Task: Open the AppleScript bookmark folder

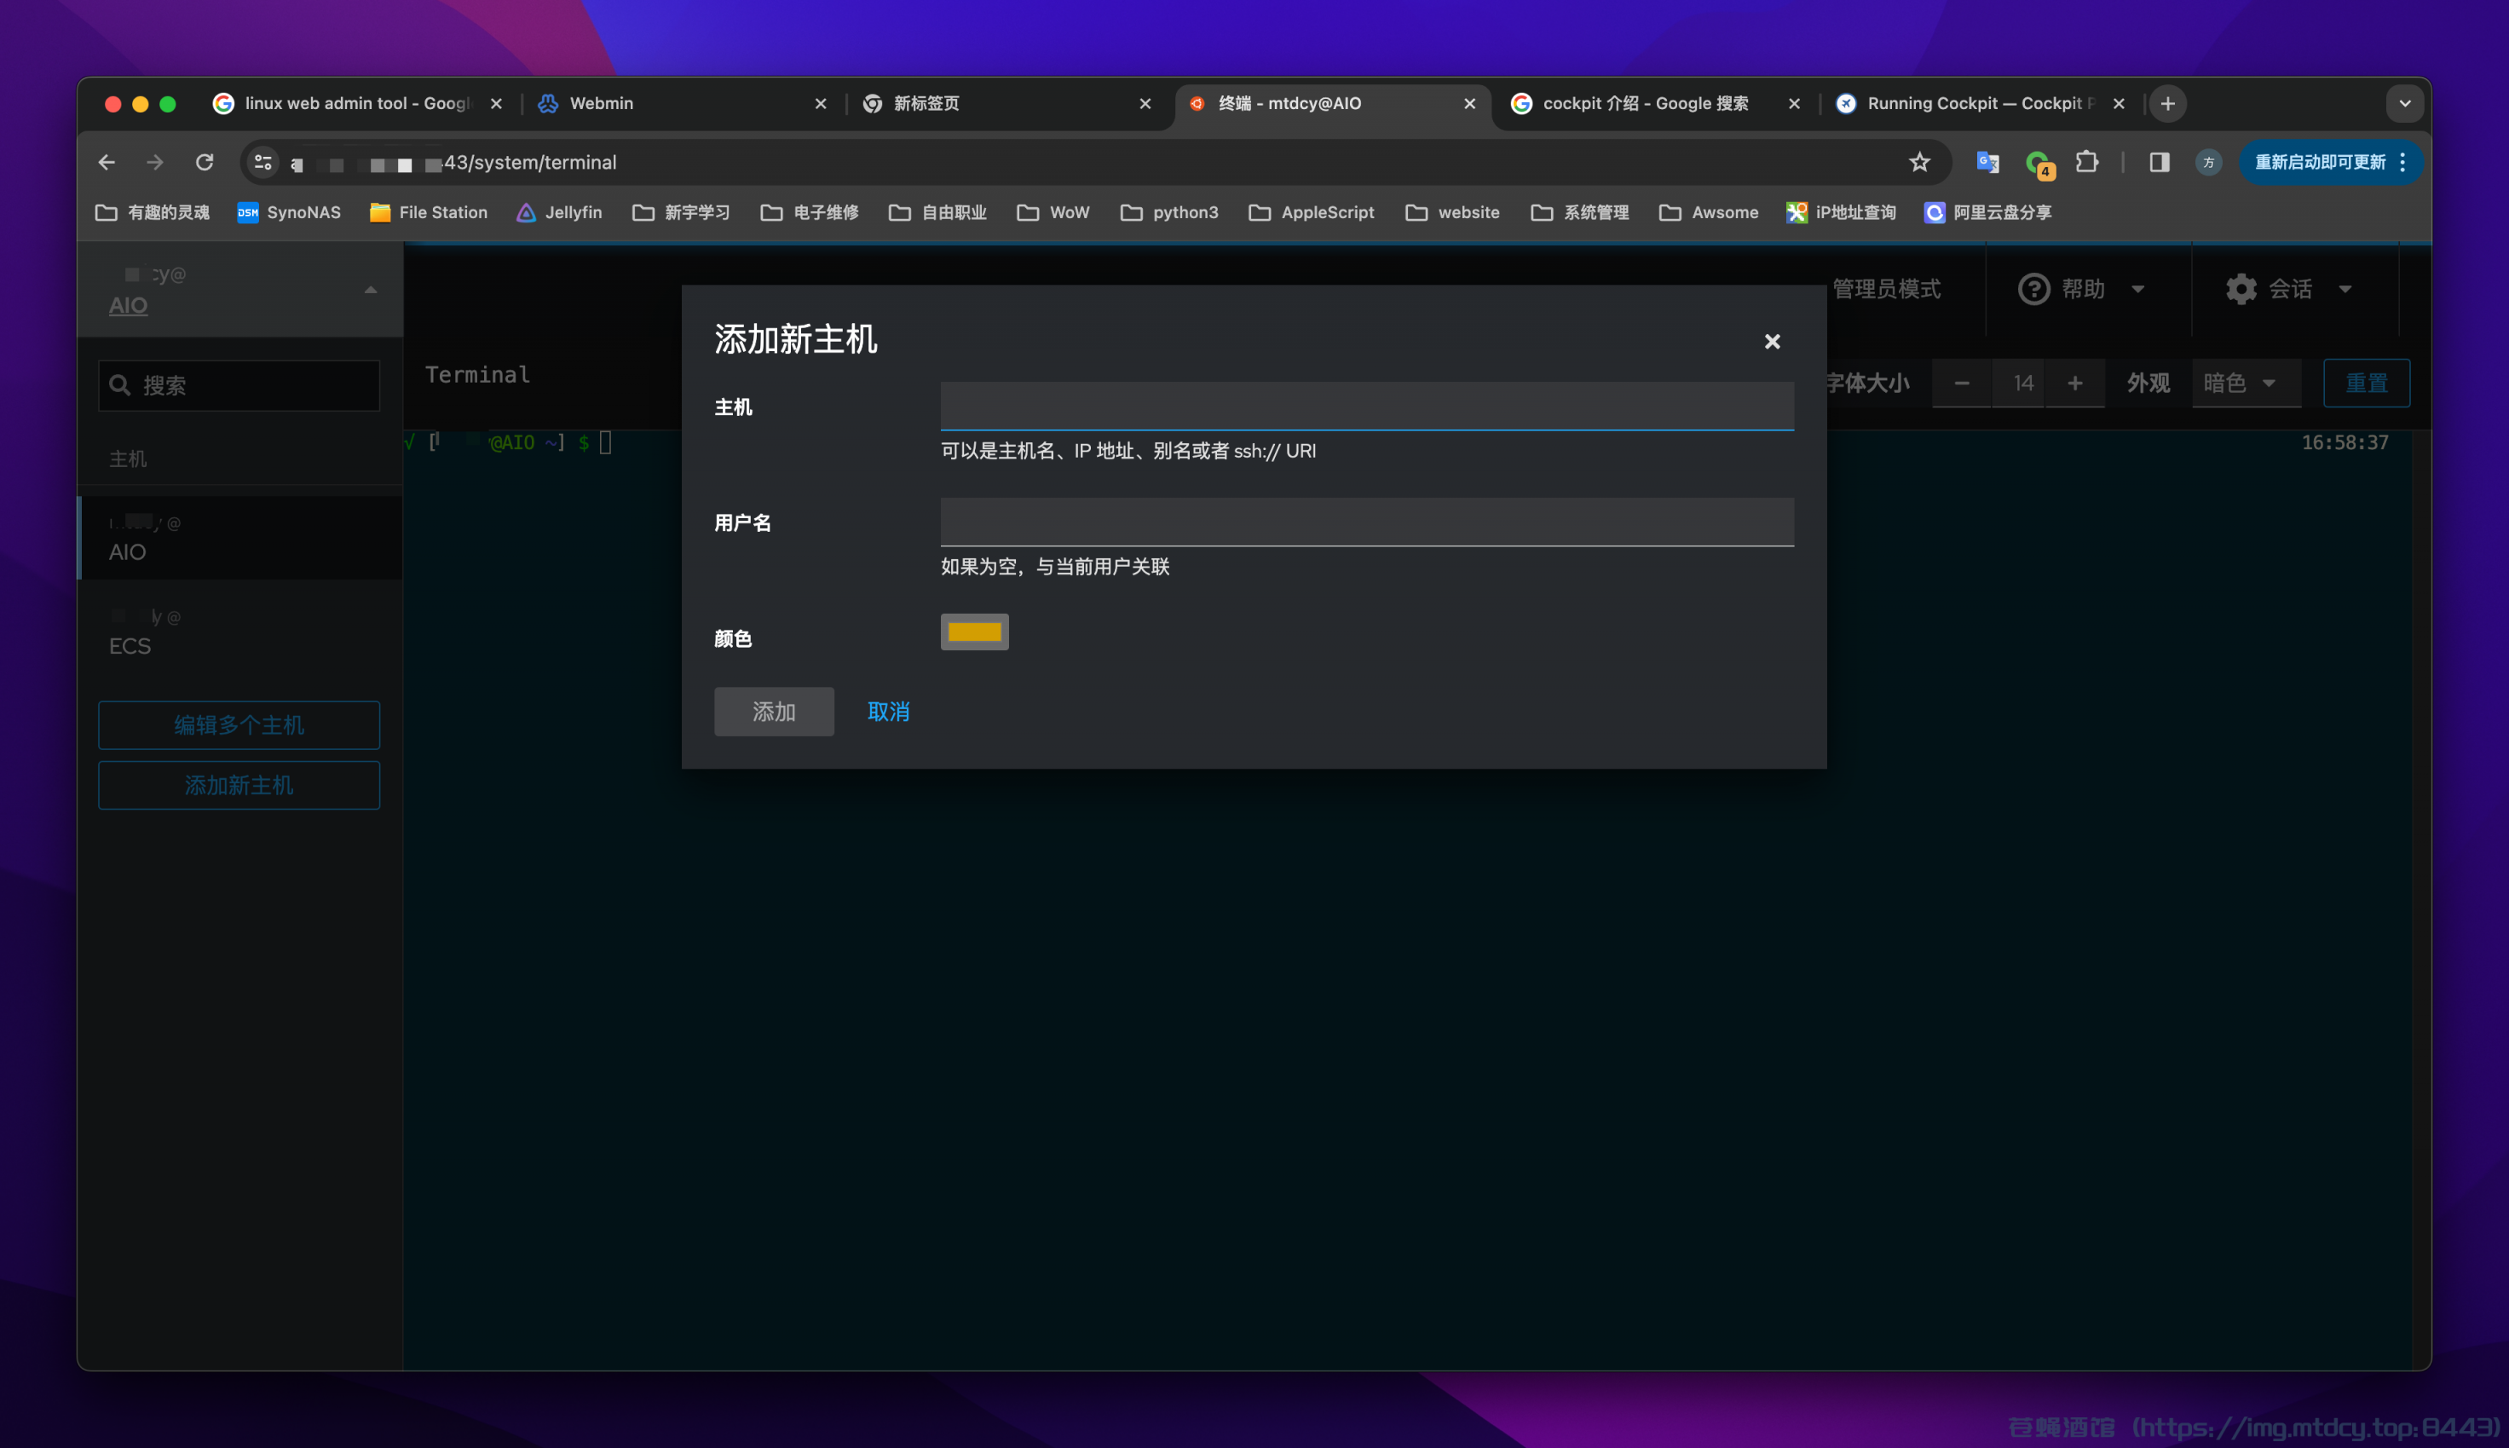Action: [x=1311, y=212]
